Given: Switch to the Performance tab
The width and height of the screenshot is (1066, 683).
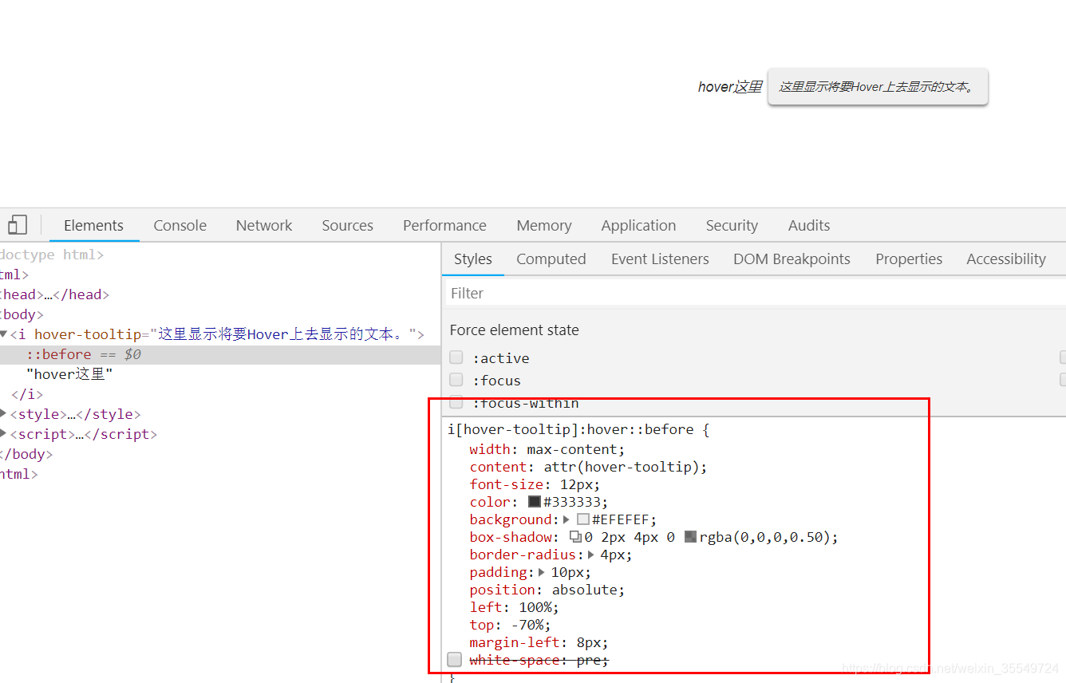Looking at the screenshot, I should (x=444, y=225).
